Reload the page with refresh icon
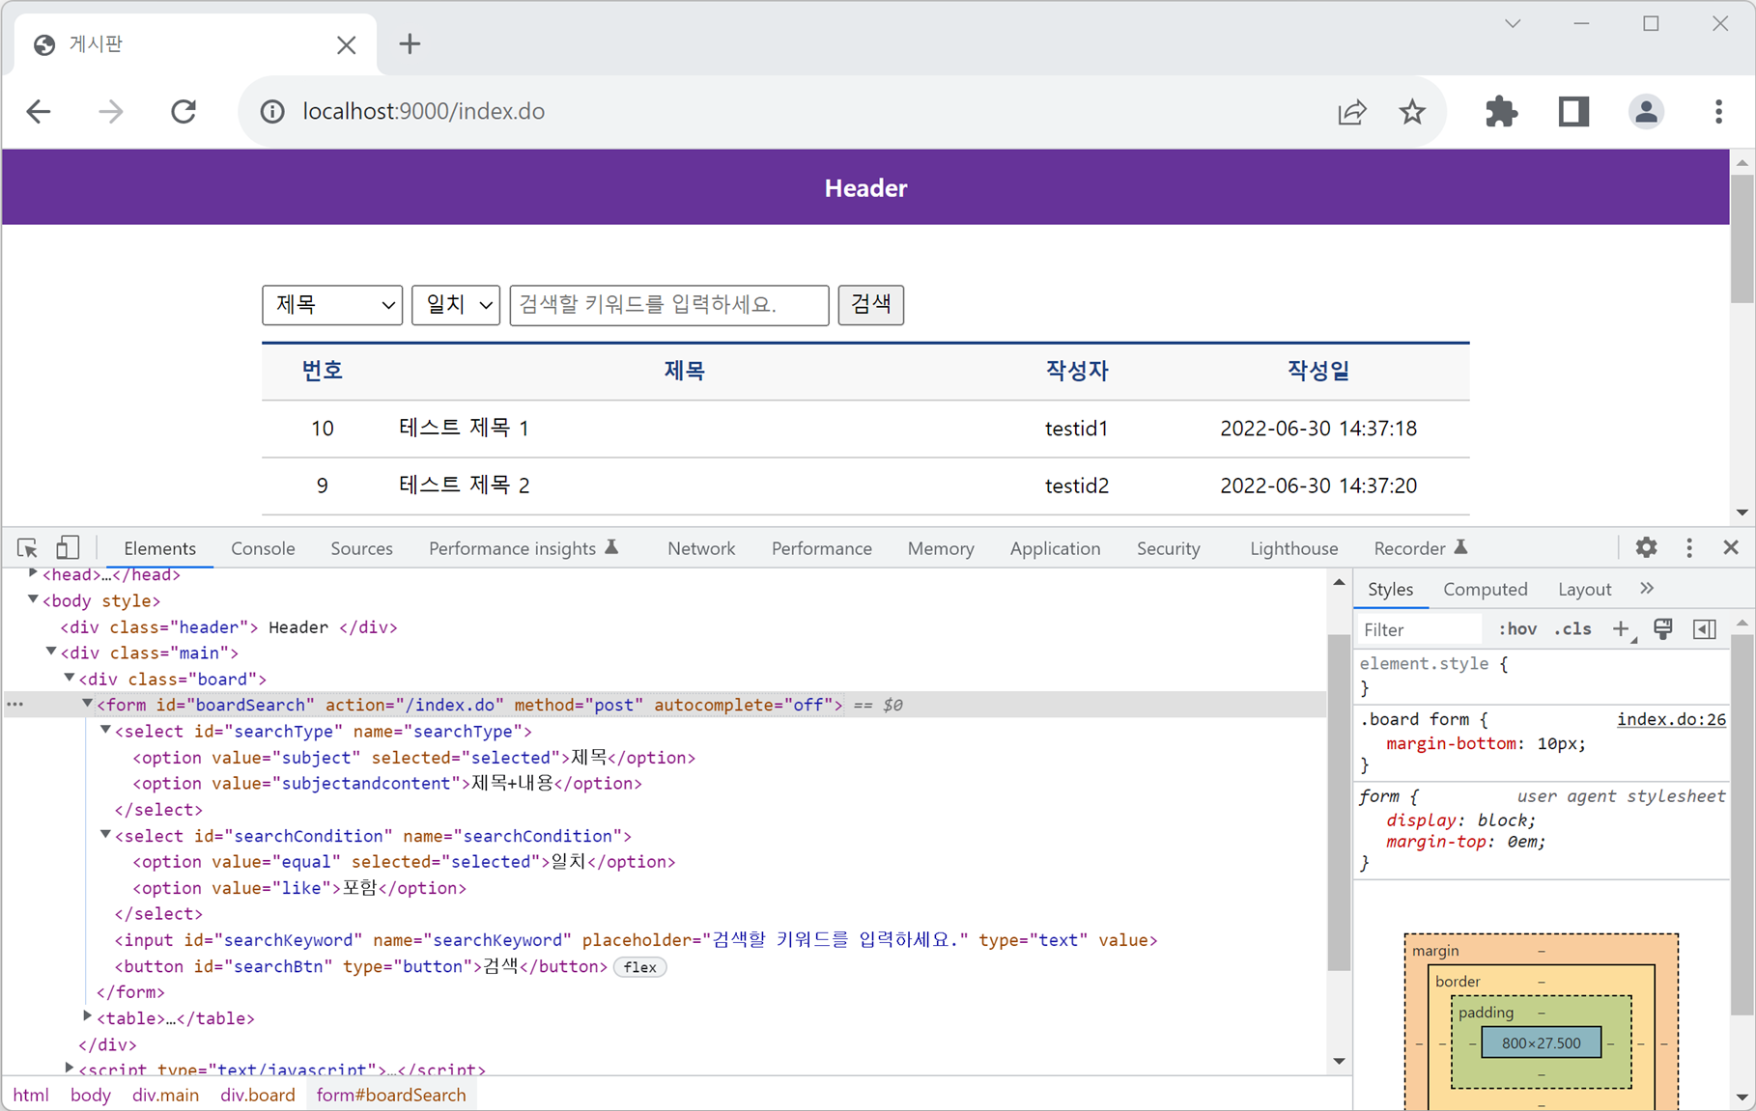Viewport: 1756px width, 1111px height. [184, 112]
